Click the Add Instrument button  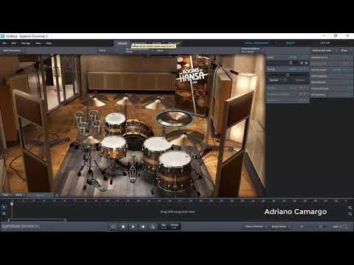coord(12,50)
